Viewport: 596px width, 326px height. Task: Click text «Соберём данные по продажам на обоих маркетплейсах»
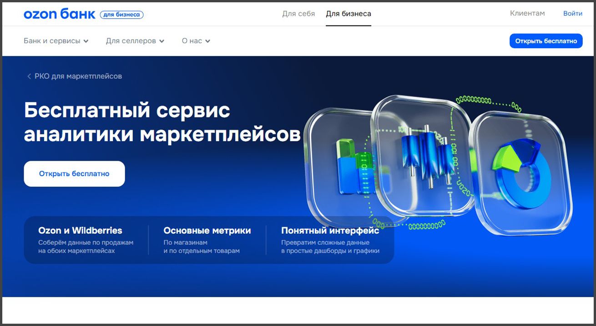point(86,247)
